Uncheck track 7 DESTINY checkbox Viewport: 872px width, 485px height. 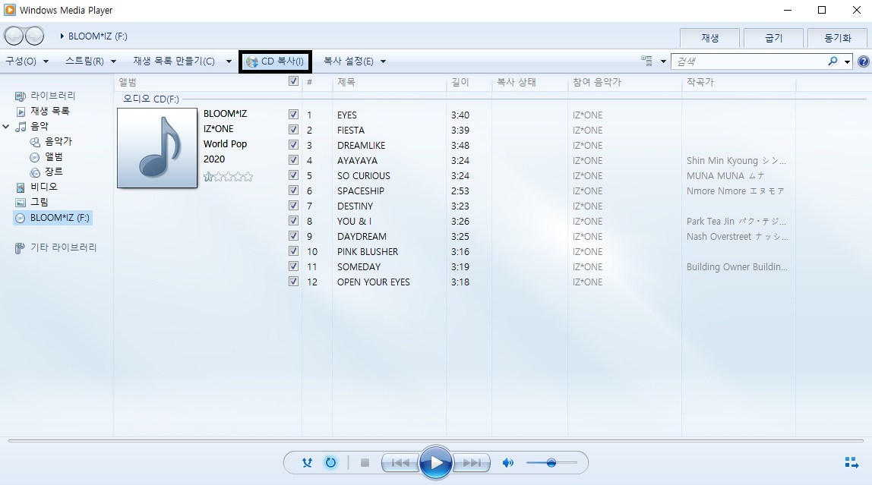(x=294, y=206)
